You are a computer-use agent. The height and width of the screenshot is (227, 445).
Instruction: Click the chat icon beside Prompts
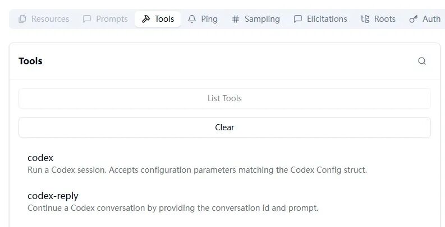(87, 19)
